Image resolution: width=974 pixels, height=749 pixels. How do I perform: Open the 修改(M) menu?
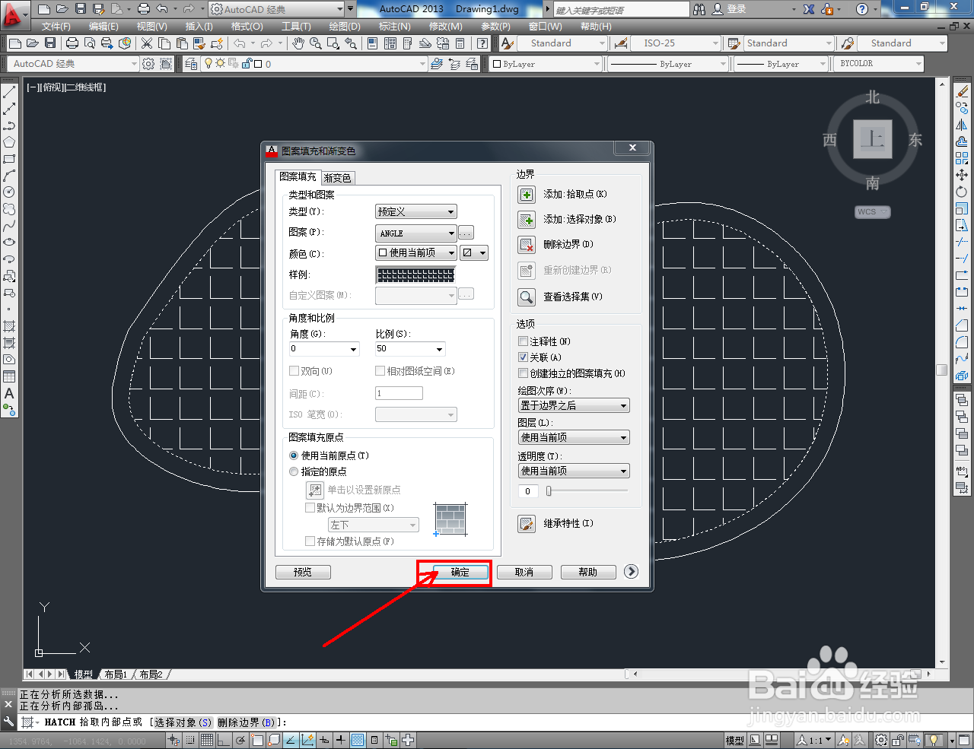click(x=445, y=26)
